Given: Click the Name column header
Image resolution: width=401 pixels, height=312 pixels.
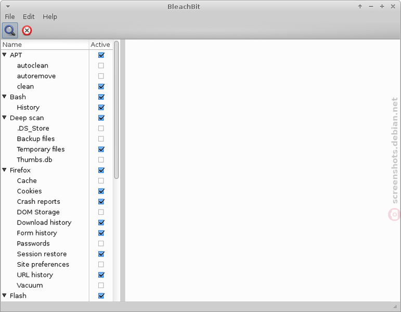Looking at the screenshot, I should coord(45,45).
